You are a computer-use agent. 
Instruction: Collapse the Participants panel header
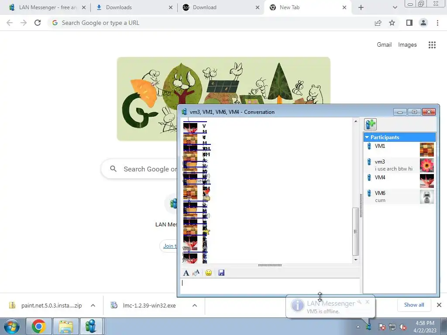[399, 137]
